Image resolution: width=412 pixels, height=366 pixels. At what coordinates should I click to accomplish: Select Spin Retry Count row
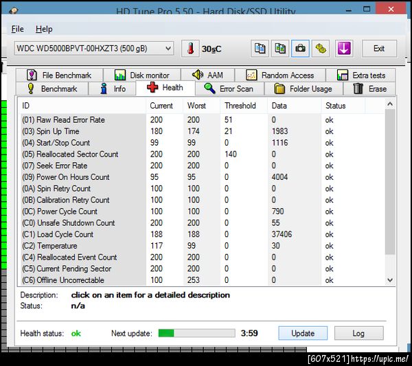(x=203, y=188)
